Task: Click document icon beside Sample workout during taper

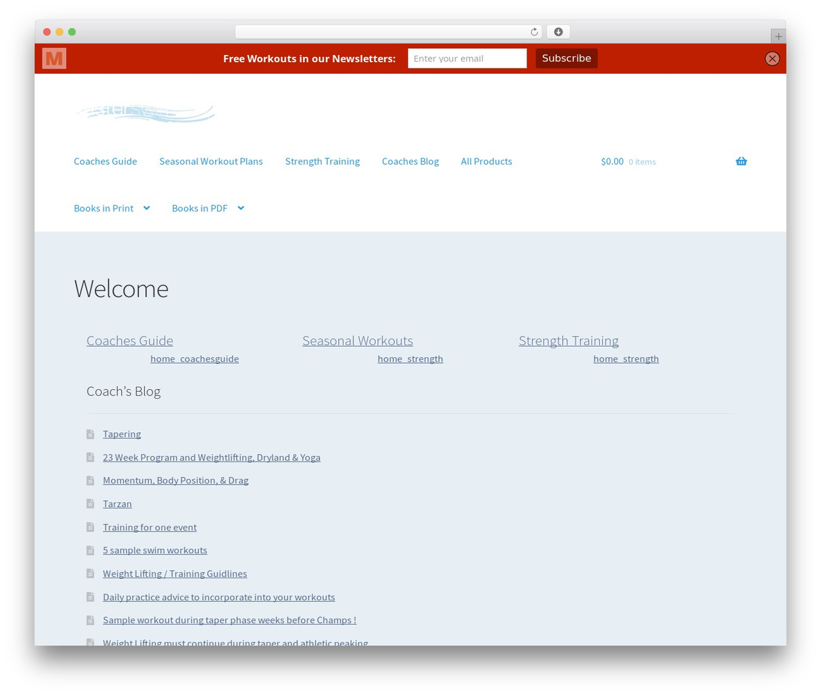Action: [90, 620]
